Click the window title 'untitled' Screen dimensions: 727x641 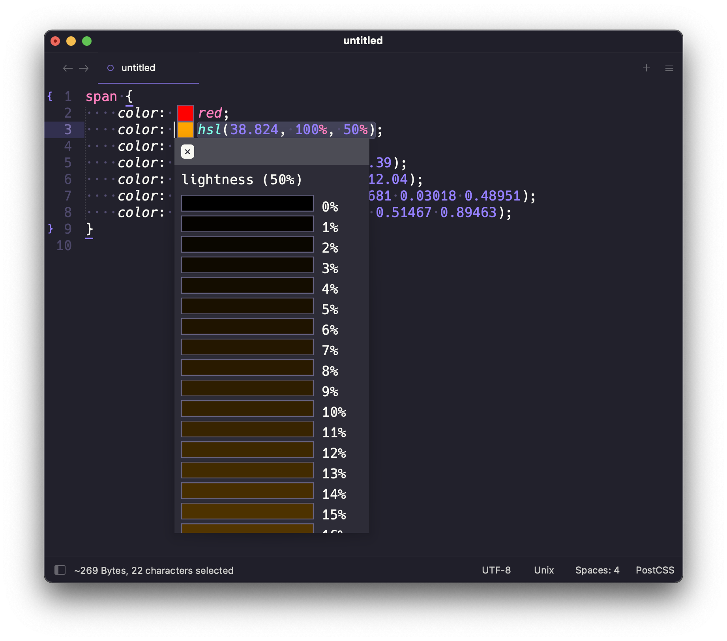coord(363,41)
